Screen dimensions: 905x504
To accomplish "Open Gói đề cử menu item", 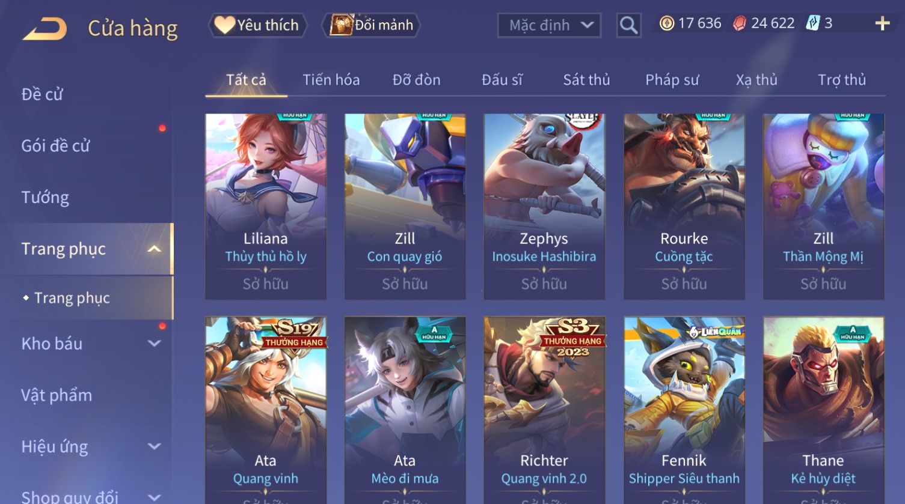I will tap(55, 145).
